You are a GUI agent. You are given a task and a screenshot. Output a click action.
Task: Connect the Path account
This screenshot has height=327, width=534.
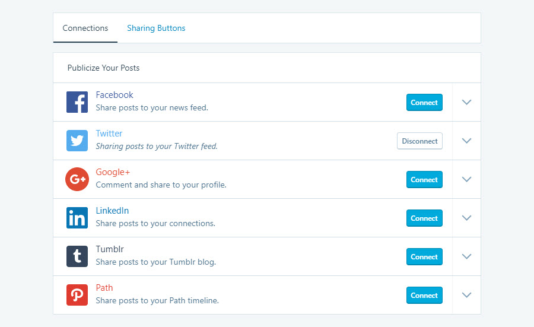coord(424,296)
